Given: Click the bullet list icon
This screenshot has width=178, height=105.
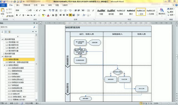Looking at the screenshot, I should pyautogui.click(x=61, y=11).
